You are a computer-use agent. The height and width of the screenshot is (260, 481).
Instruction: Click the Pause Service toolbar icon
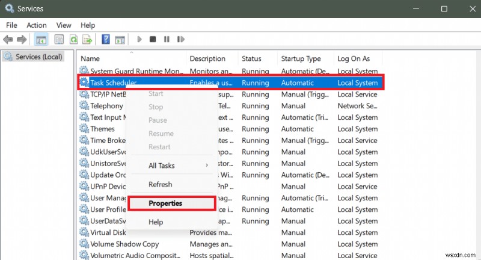click(167, 39)
